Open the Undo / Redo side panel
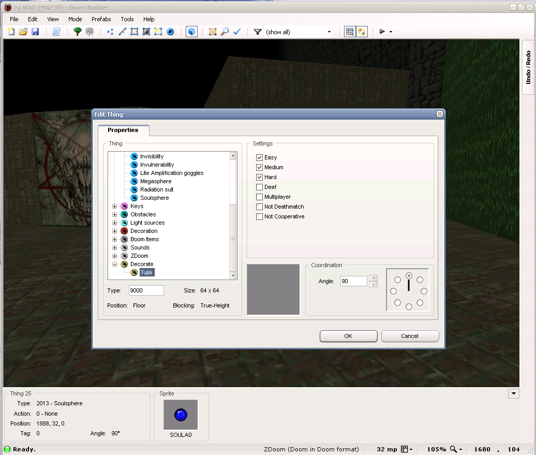This screenshot has width=536, height=455. coord(528,67)
